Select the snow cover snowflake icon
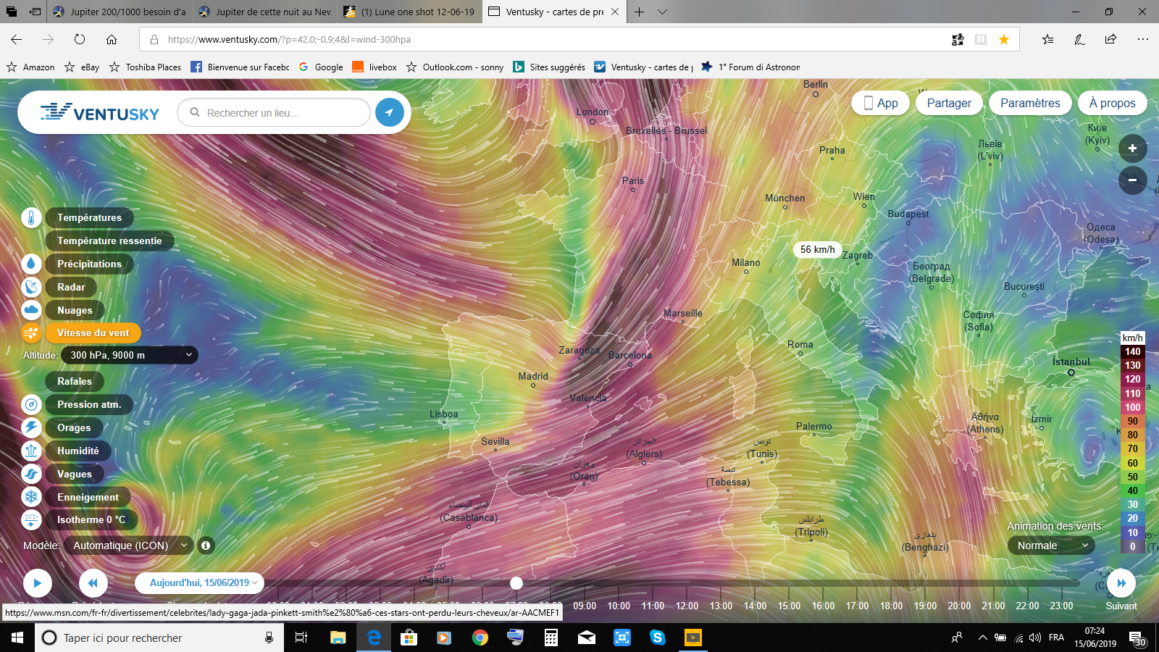The width and height of the screenshot is (1159, 652). tap(31, 497)
